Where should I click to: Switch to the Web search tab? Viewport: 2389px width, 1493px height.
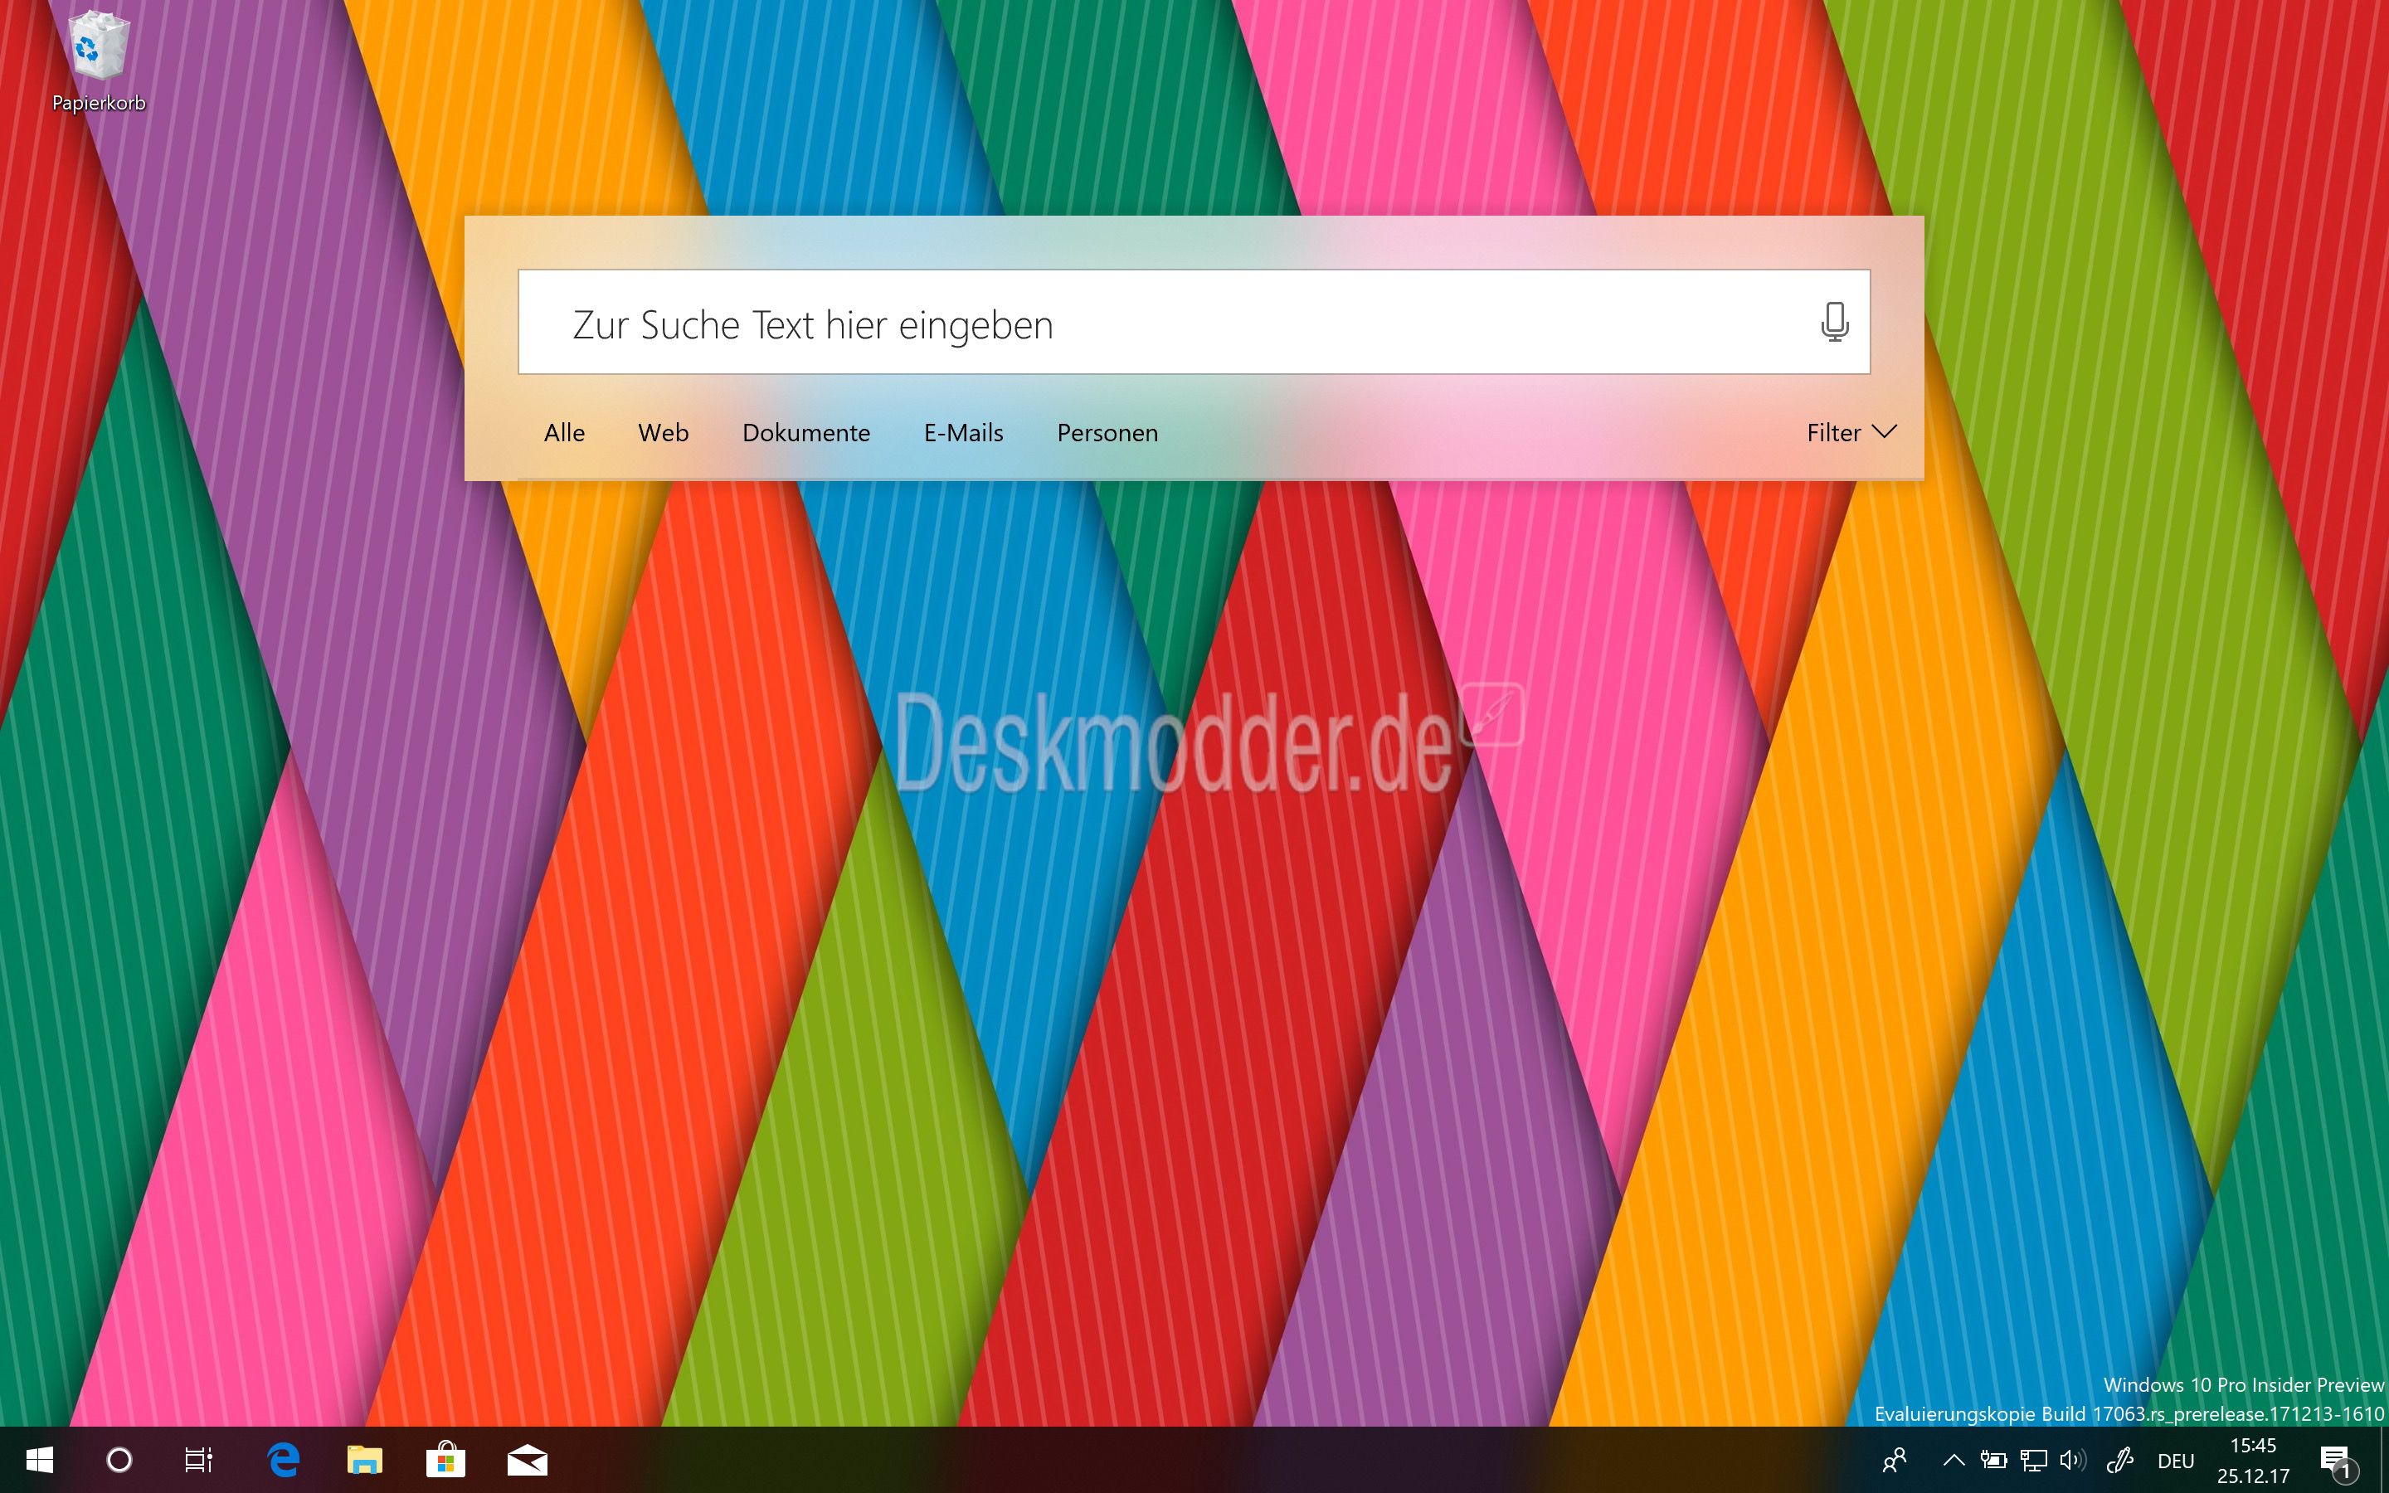[x=664, y=432]
